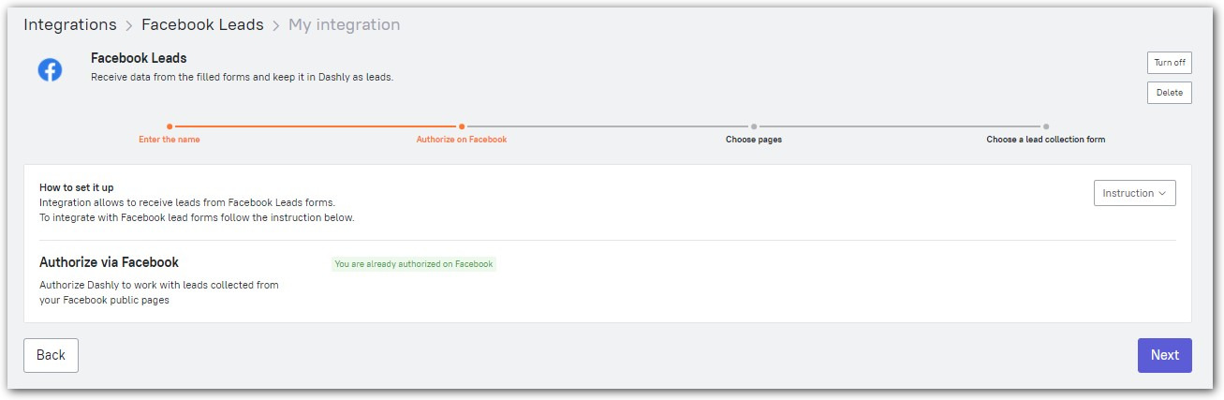The height and width of the screenshot is (400, 1224).
Task: Click the Turn off button
Action: coord(1169,63)
